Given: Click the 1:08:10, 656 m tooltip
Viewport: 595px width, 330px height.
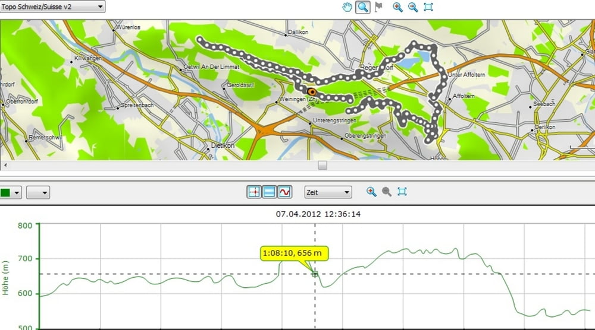Looking at the screenshot, I should [294, 253].
